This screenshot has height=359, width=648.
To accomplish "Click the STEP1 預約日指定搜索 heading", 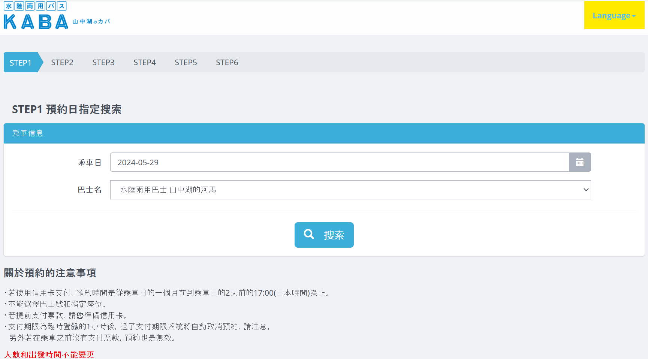I will (x=67, y=109).
